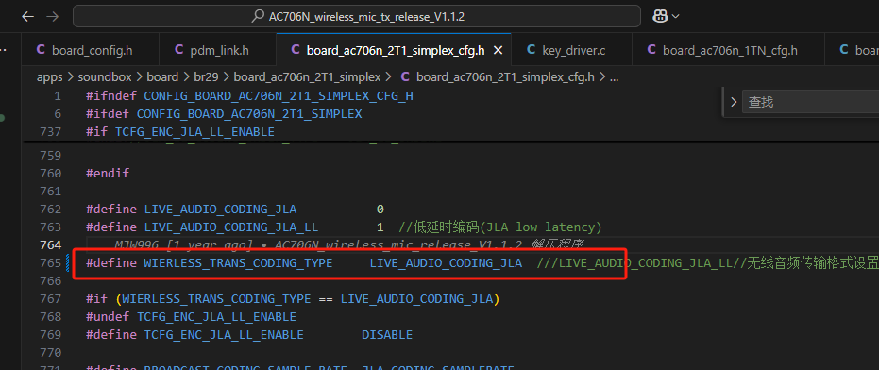This screenshot has height=370, width=879.
Task: Click the ///LIVE_AUDIO_CODING_JLA_LL comment on line 765
Action: tap(634, 263)
